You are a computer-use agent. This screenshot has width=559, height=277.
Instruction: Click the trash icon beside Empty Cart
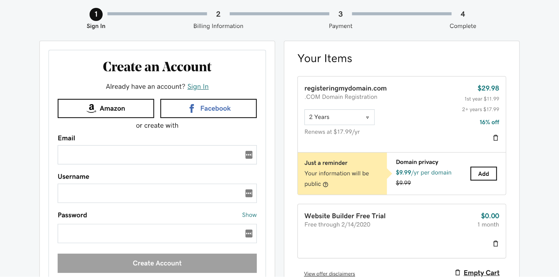(457, 272)
